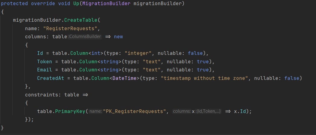Click the int generic on Id line

(x=96, y=53)
